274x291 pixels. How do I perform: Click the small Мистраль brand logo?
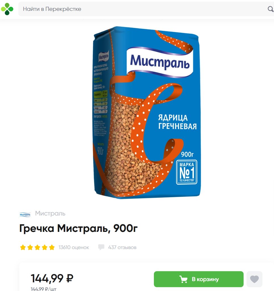pyautogui.click(x=25, y=215)
